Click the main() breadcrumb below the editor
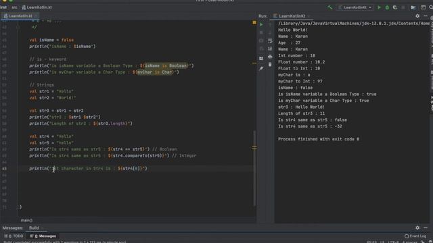 (26, 221)
